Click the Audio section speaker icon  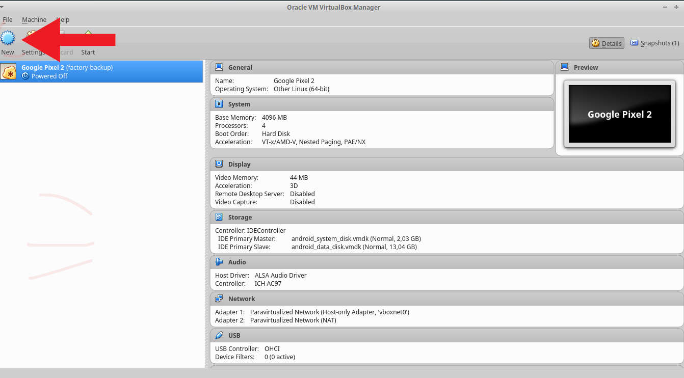point(219,262)
